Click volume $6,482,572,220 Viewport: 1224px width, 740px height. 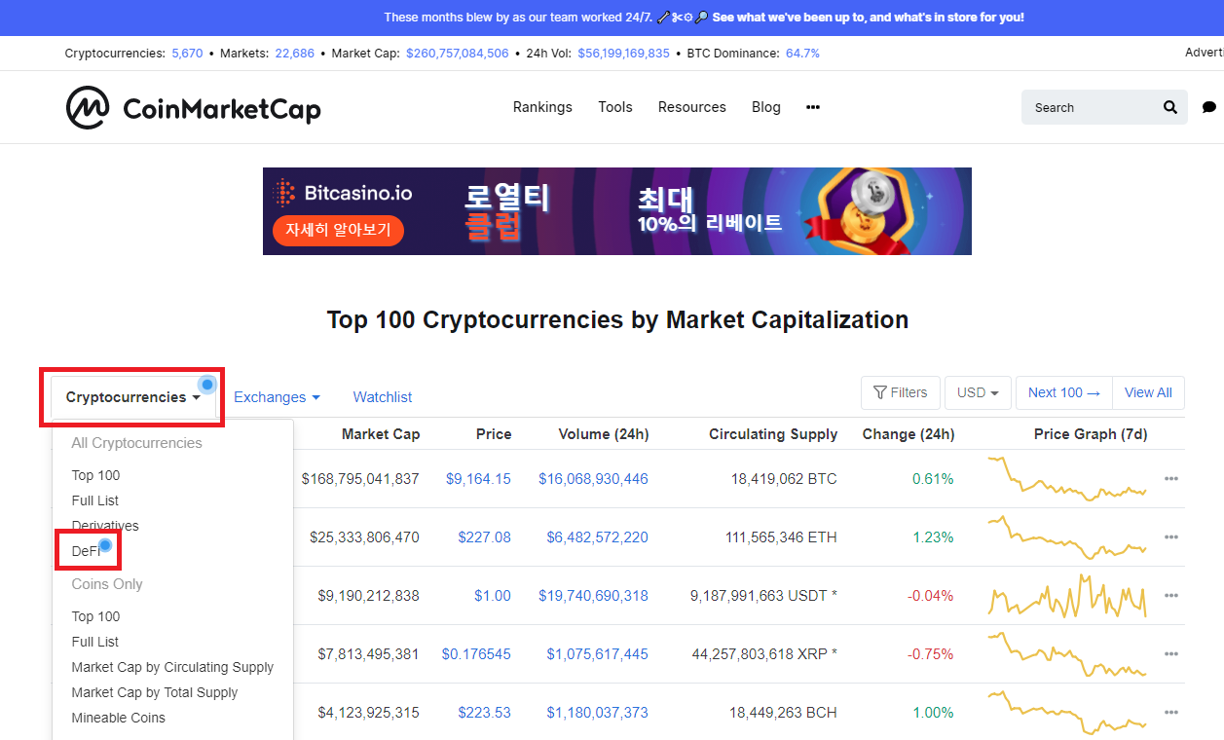(x=597, y=537)
